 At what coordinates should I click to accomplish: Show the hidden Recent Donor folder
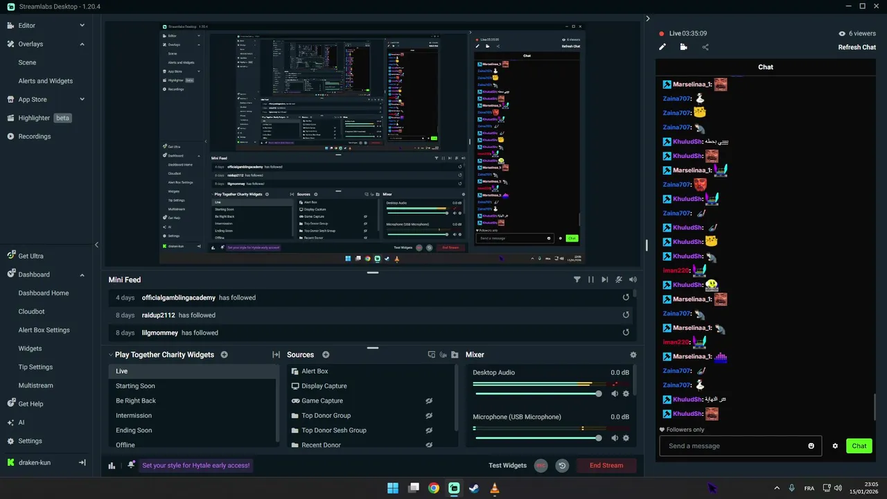[x=429, y=445]
